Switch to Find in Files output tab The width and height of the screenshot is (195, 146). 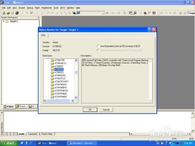[x=47, y=134]
